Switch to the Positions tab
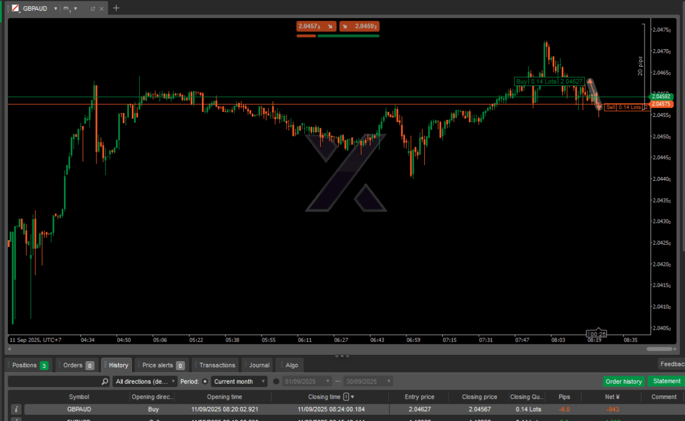The width and height of the screenshot is (685, 421). (x=29, y=365)
